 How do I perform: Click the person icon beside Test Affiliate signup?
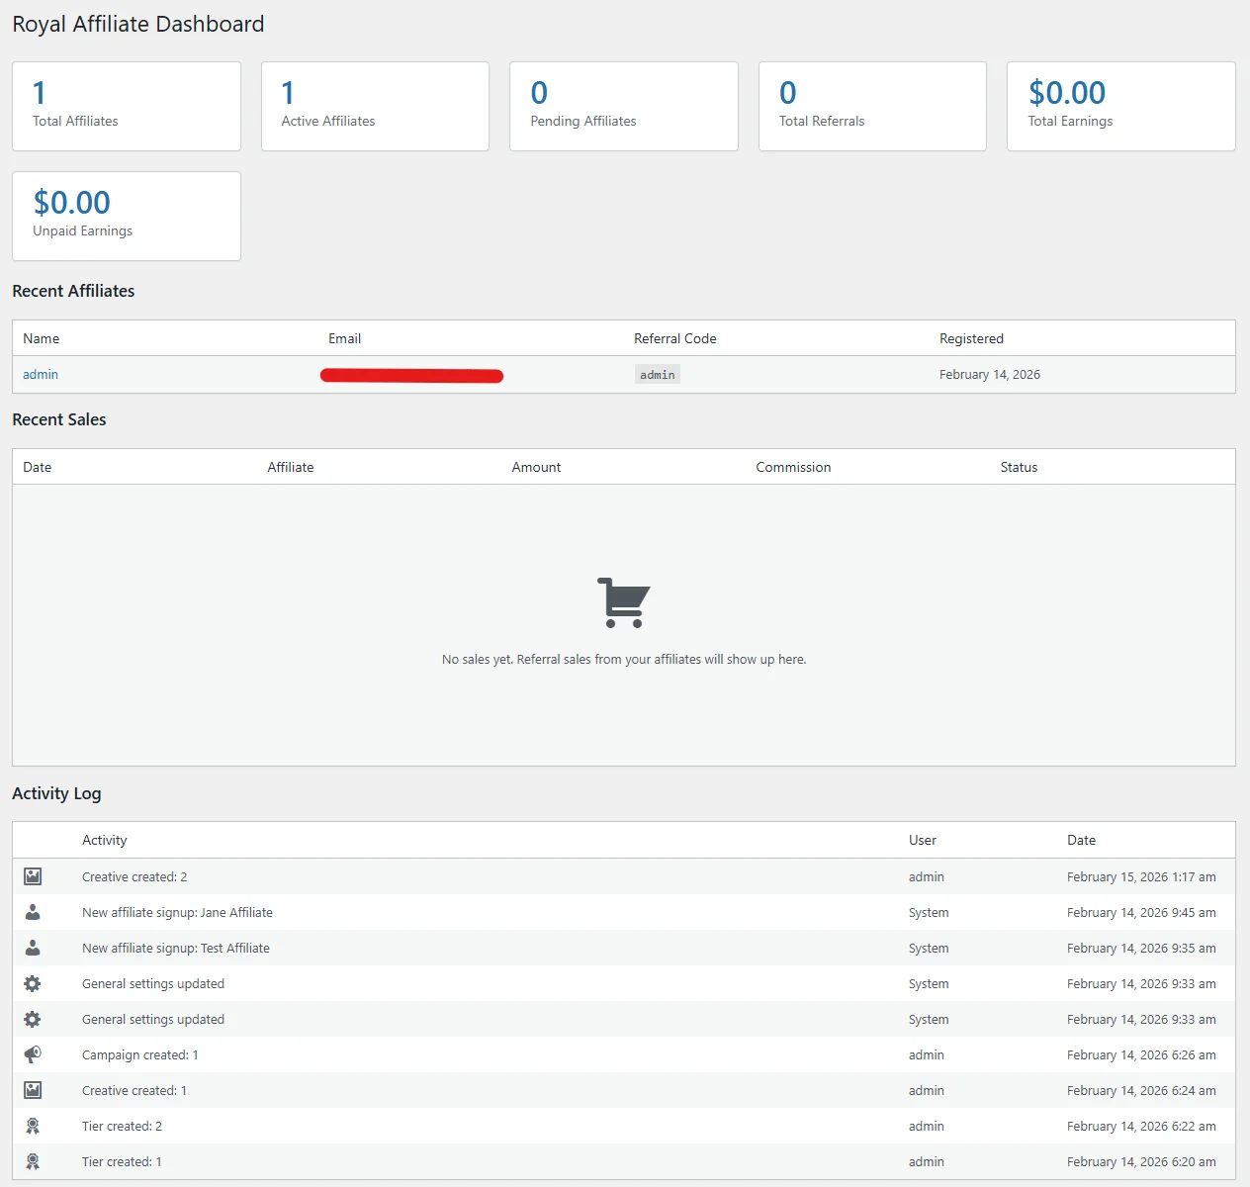pos(33,948)
